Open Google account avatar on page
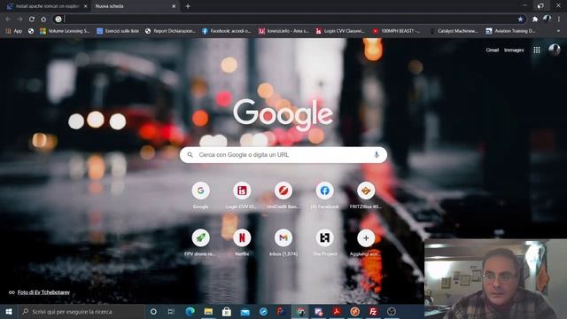The image size is (567, 319). tap(554, 50)
